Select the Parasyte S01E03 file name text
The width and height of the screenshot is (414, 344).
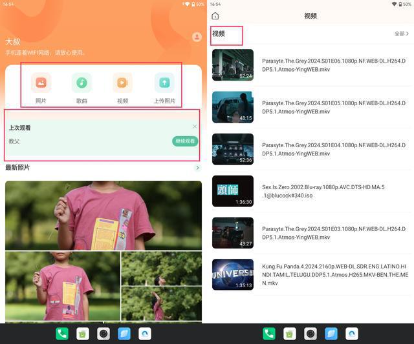pos(334,233)
